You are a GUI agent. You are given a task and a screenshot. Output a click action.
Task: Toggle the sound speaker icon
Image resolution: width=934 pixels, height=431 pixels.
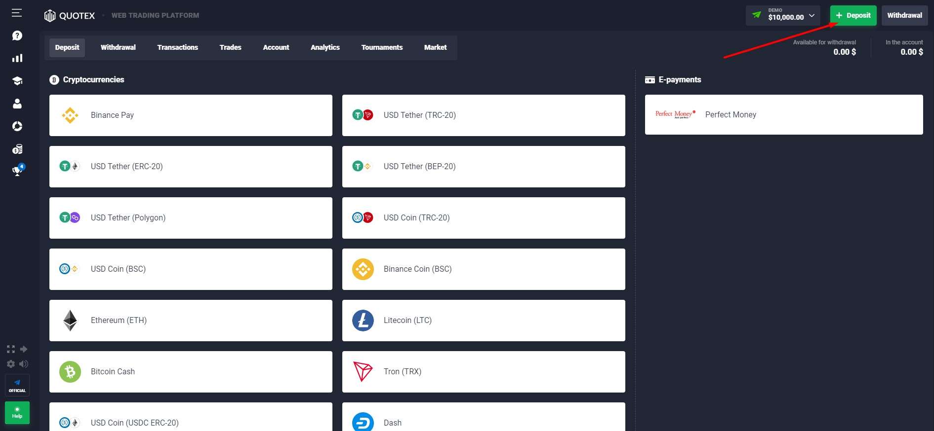tap(23, 364)
